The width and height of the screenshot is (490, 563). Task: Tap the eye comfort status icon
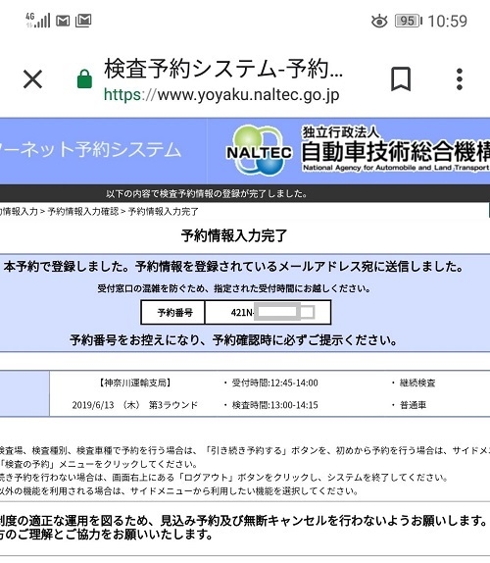(379, 22)
